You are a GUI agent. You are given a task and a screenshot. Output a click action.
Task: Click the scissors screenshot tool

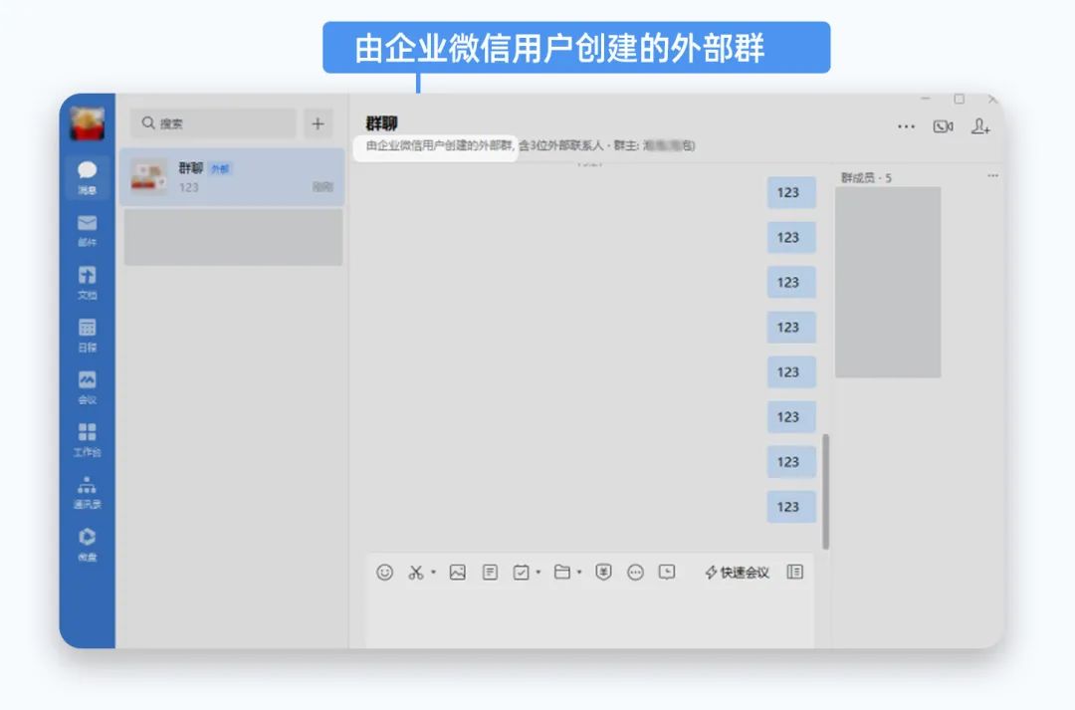[416, 573]
